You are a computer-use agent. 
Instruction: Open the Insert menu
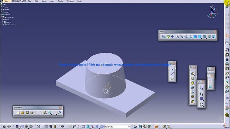point(52,1)
